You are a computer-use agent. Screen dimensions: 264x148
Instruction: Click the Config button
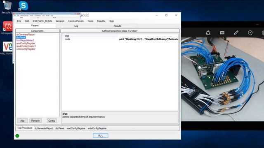coord(52,120)
